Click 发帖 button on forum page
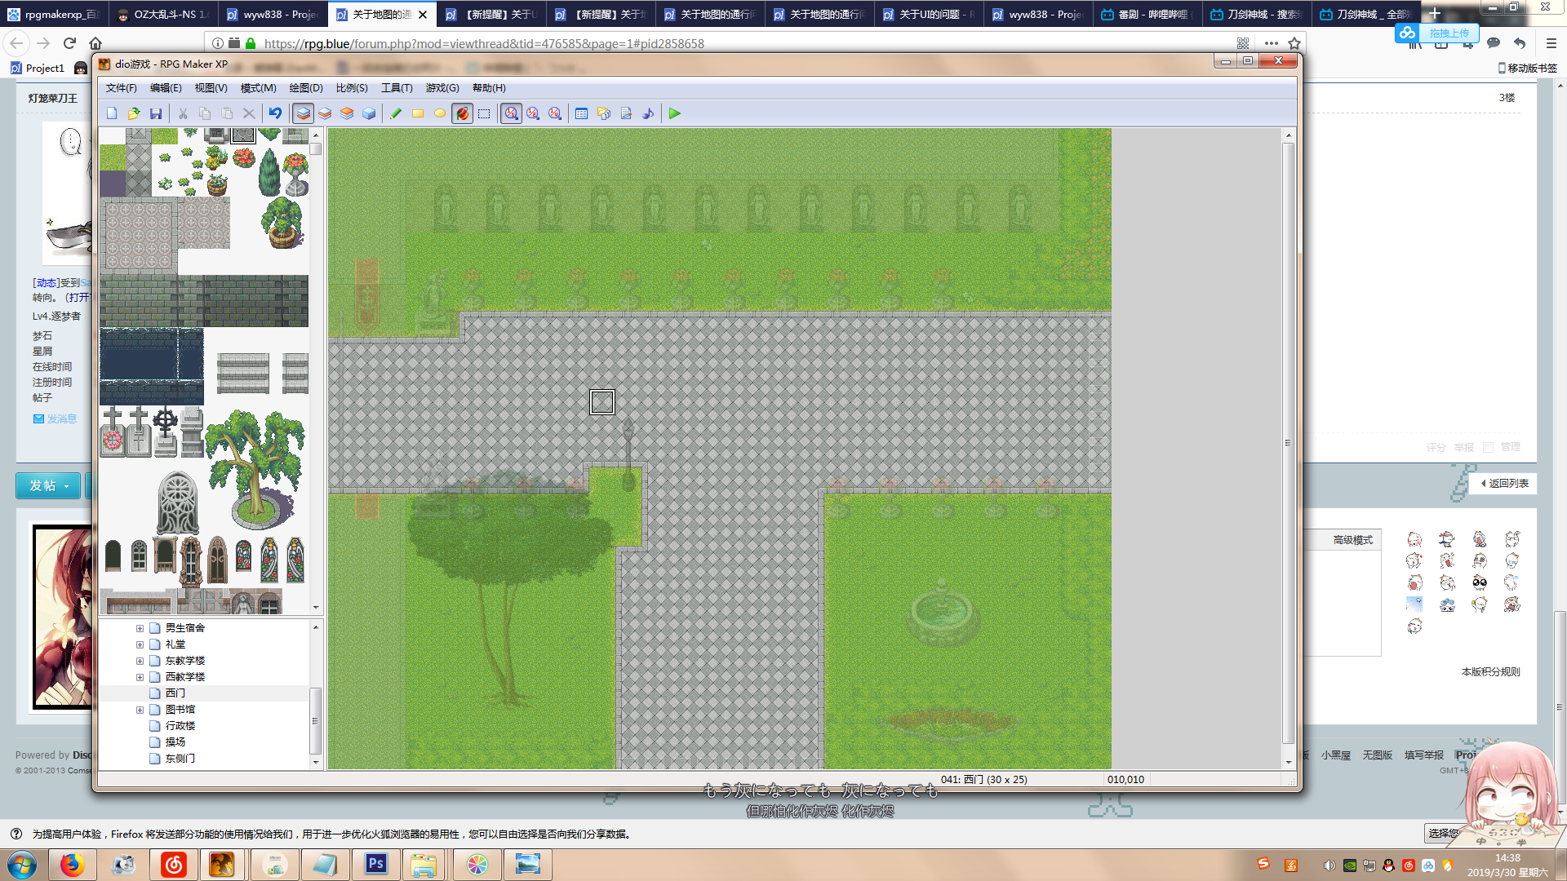 48,485
